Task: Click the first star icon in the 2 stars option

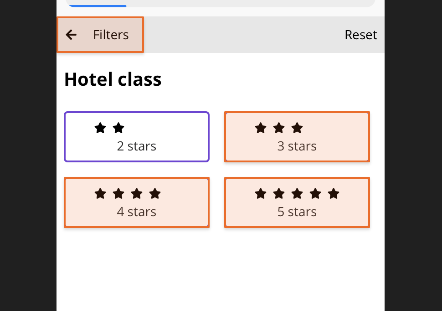Action: point(100,128)
